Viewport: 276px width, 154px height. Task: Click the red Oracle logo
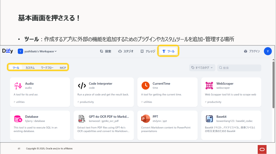(262, 149)
